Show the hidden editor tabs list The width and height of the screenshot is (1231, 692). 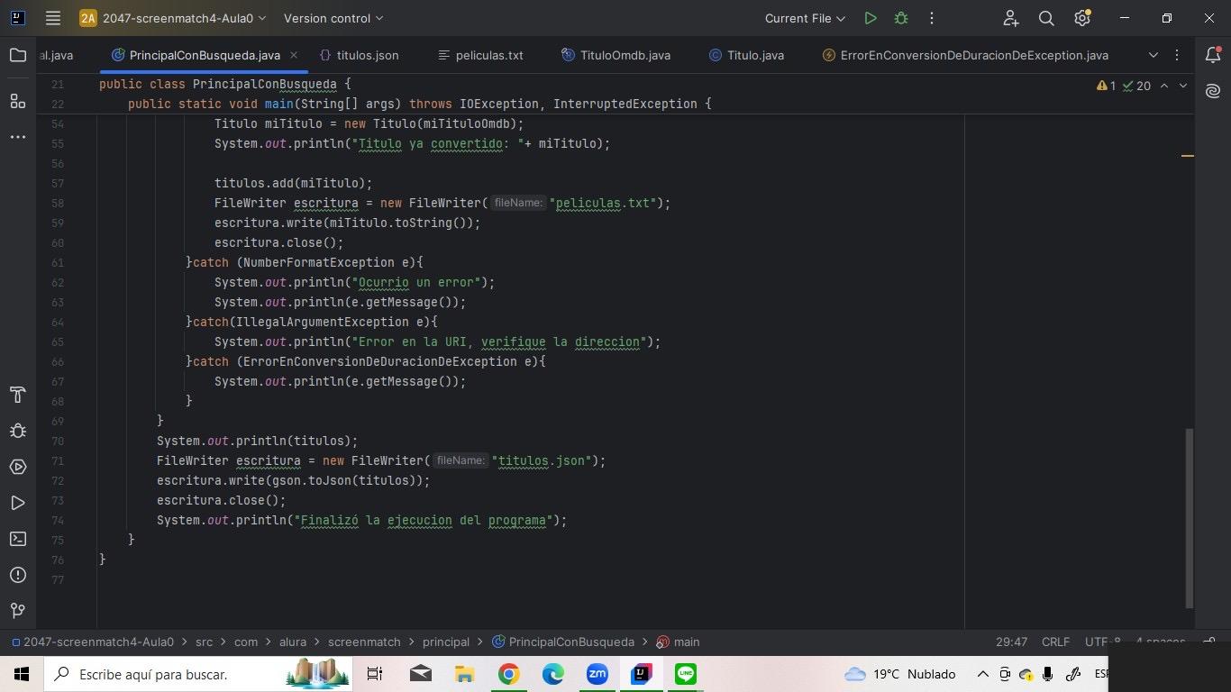pos(1153,55)
